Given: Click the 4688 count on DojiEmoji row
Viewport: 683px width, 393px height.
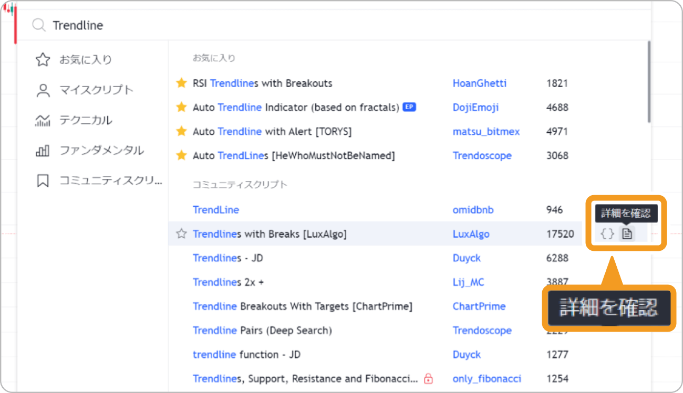Looking at the screenshot, I should 557,108.
